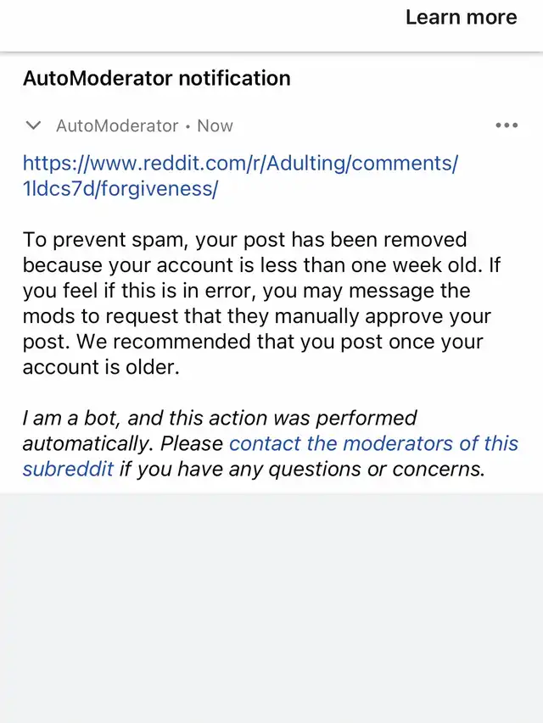This screenshot has width=543, height=723.
Task: Open the r/Adulting forgiveness post URL
Action: 240,164
